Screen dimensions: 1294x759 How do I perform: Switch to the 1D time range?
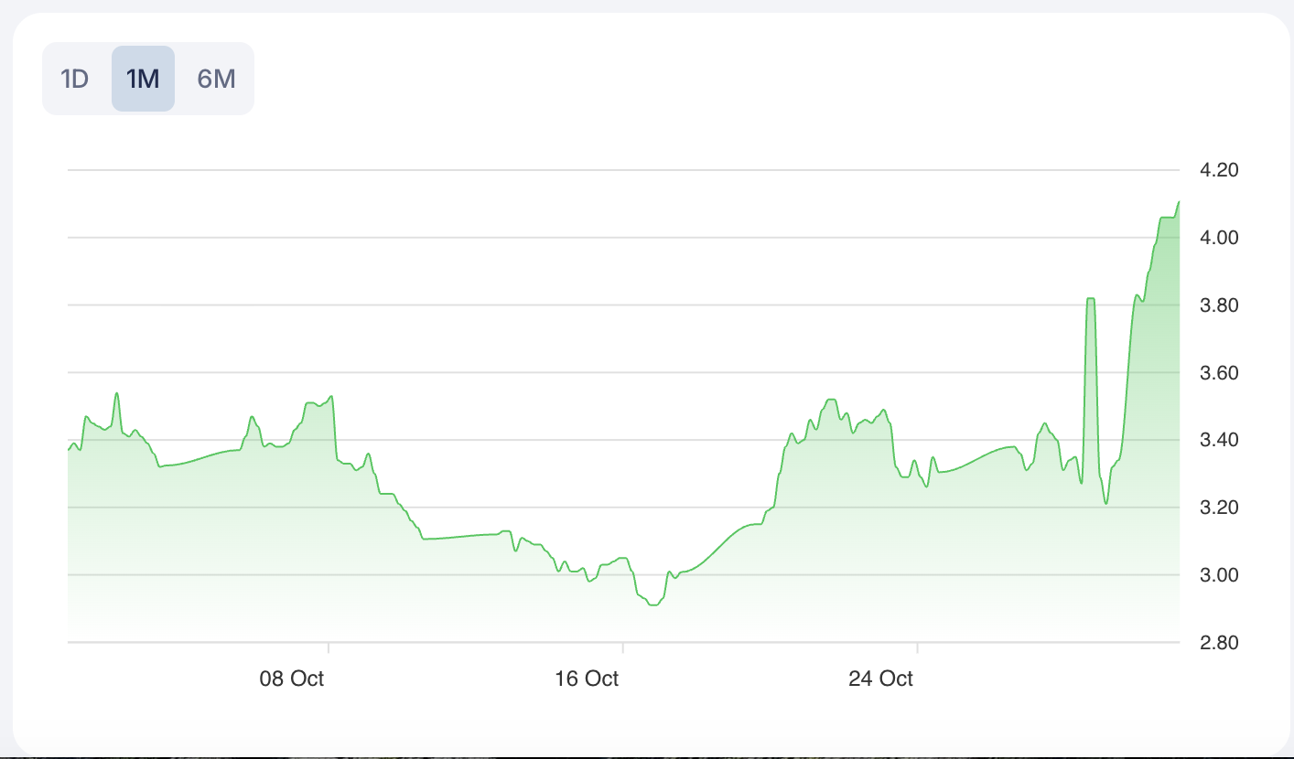74,79
